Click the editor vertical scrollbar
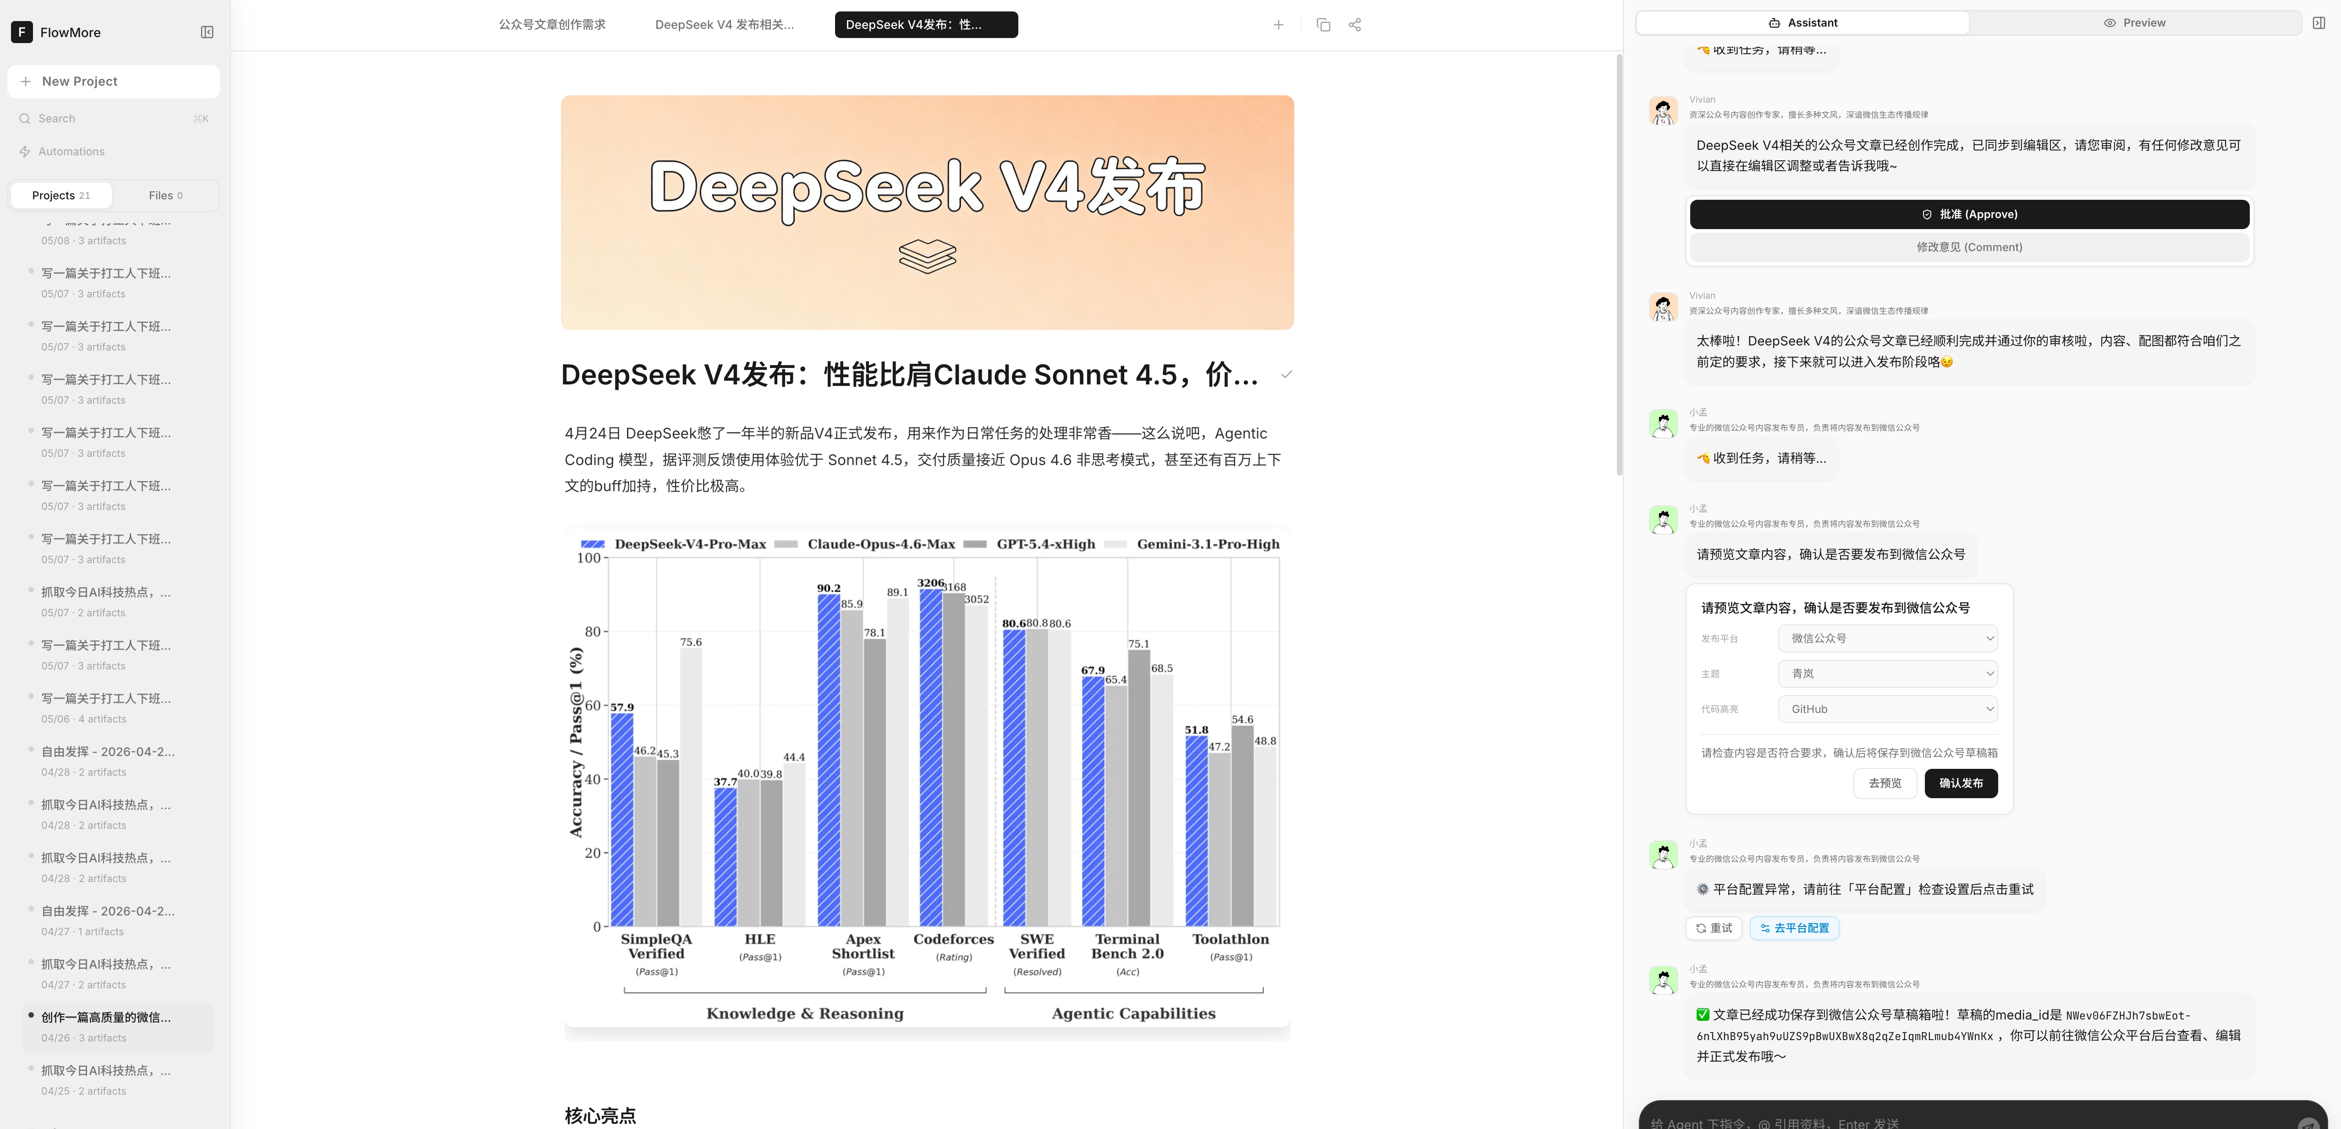2341x1129 pixels. 1619,263
